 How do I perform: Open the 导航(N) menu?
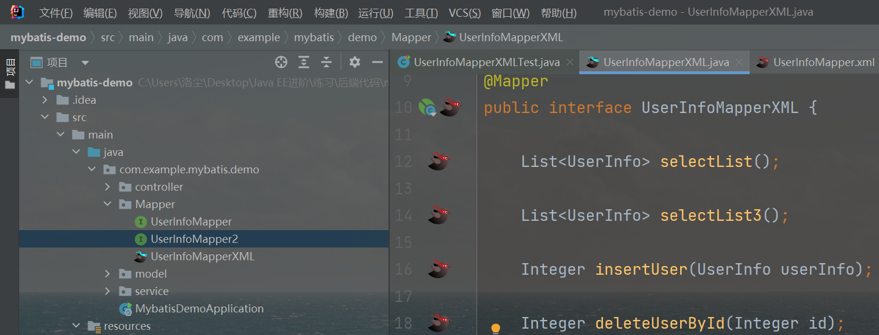(192, 13)
